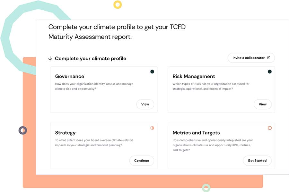Image resolution: width=289 pixels, height=192 pixels.
Task: Select the Governance card title
Action: [x=70, y=76]
